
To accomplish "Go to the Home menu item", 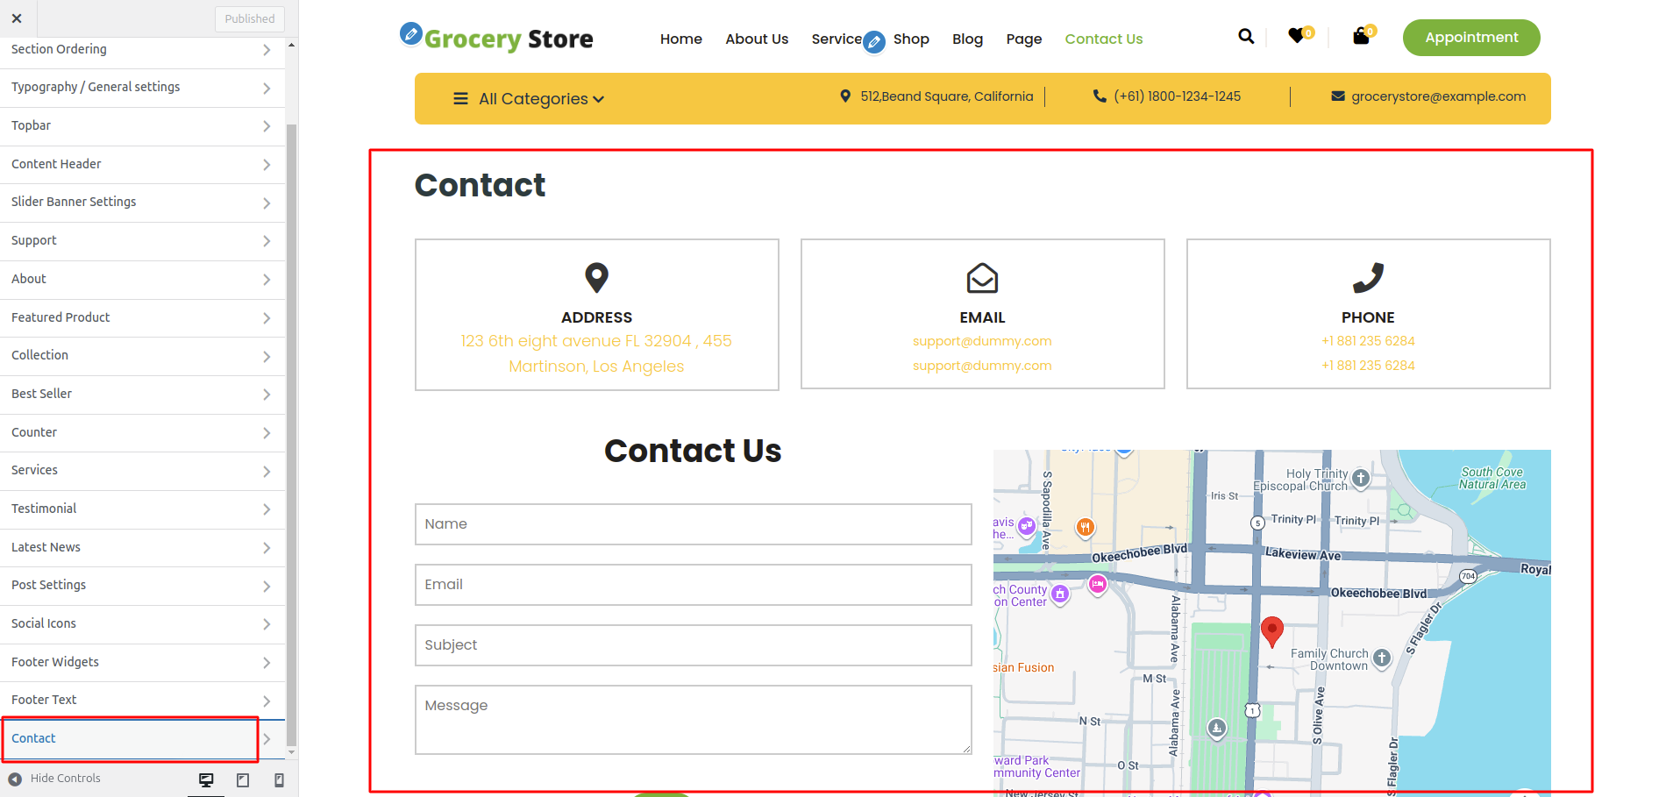I will (681, 39).
